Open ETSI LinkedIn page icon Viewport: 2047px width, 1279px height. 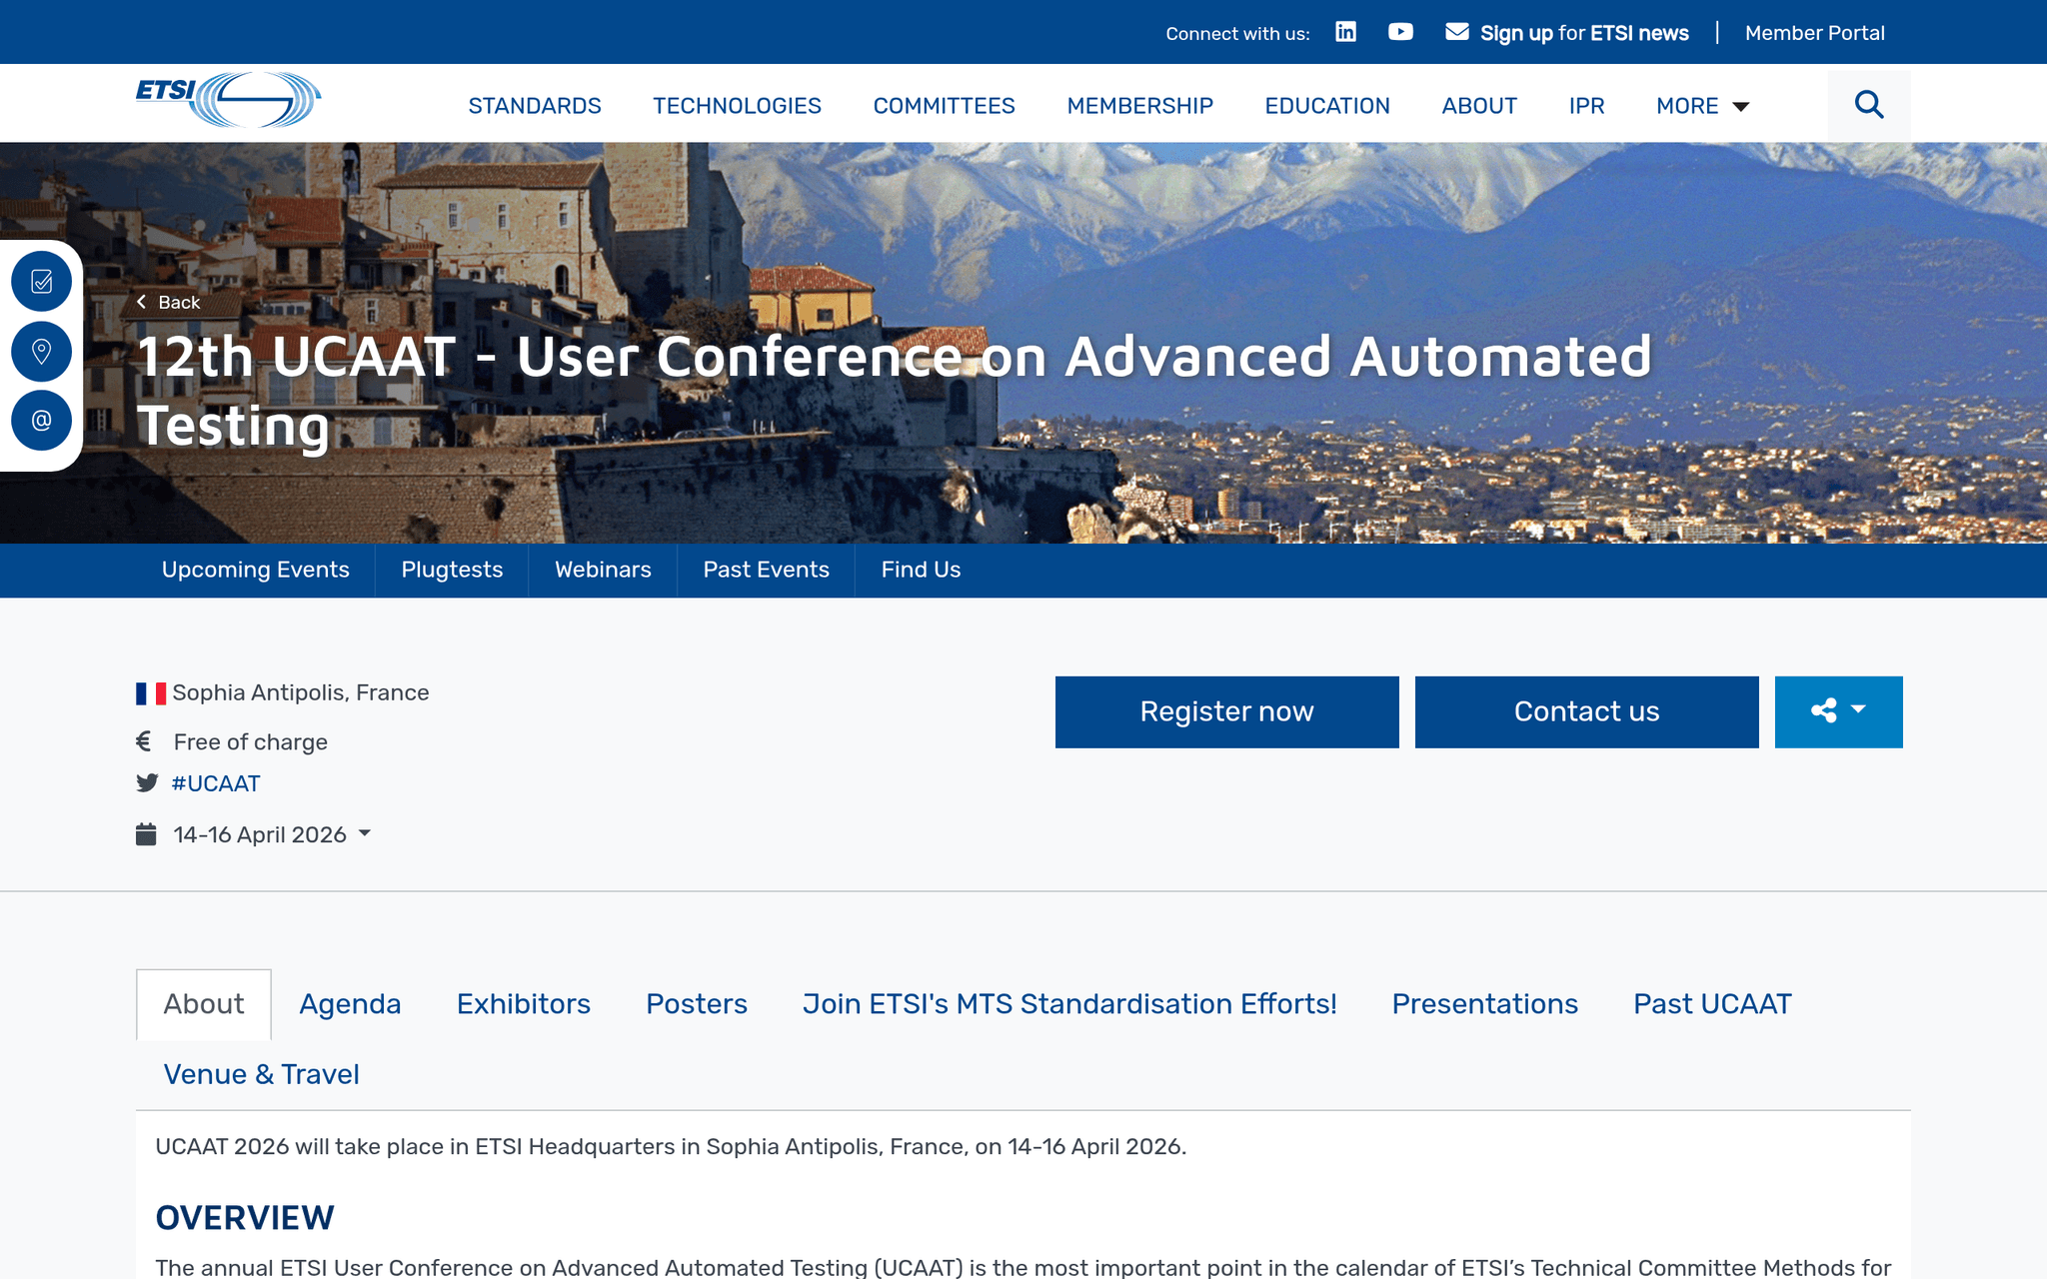[1345, 32]
